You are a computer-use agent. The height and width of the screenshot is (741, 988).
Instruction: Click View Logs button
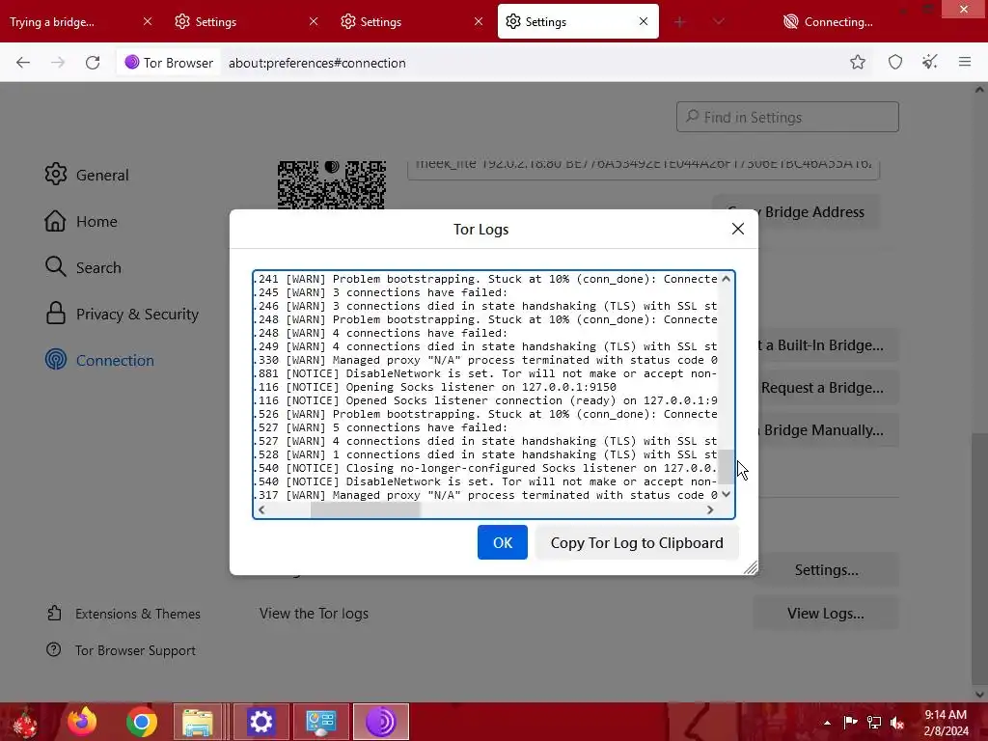(826, 613)
